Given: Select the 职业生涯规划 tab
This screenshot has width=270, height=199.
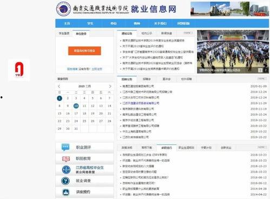Looking at the screenshot, I should coord(186,148).
